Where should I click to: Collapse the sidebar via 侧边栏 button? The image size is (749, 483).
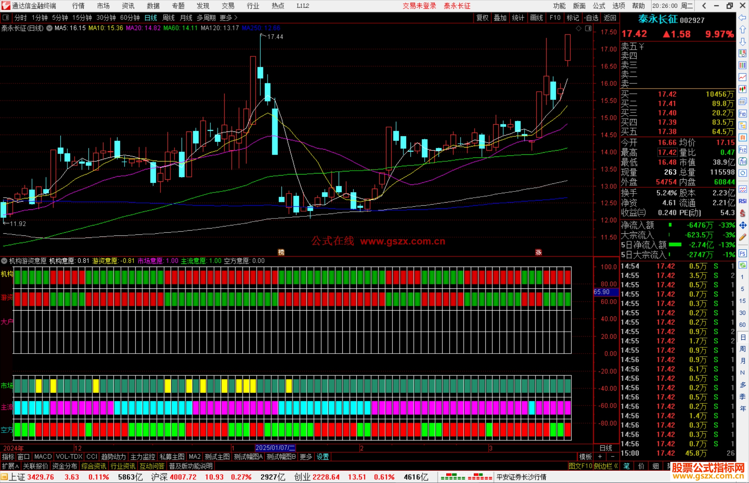606,466
